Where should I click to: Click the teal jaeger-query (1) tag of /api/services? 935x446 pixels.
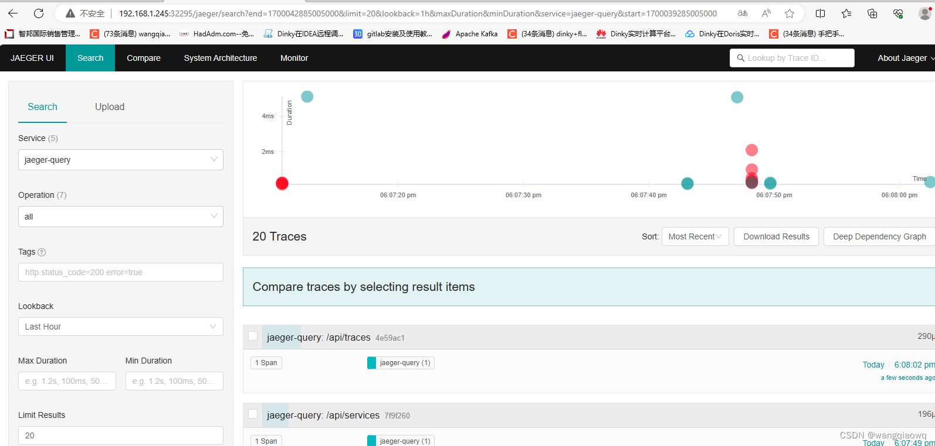(x=401, y=441)
